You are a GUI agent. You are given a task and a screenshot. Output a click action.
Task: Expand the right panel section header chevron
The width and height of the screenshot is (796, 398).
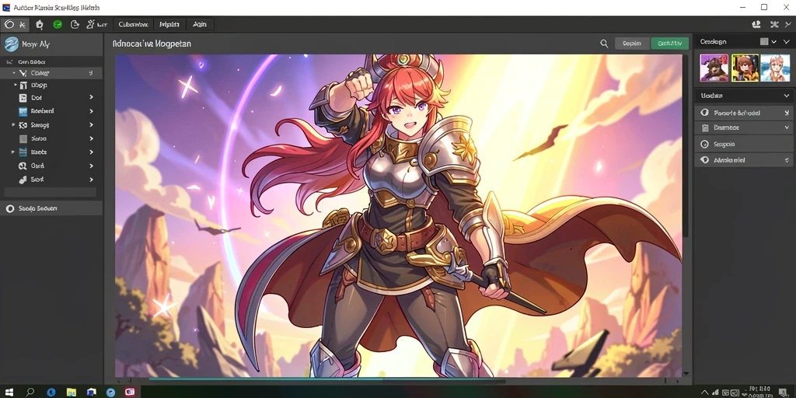pyautogui.click(x=787, y=96)
